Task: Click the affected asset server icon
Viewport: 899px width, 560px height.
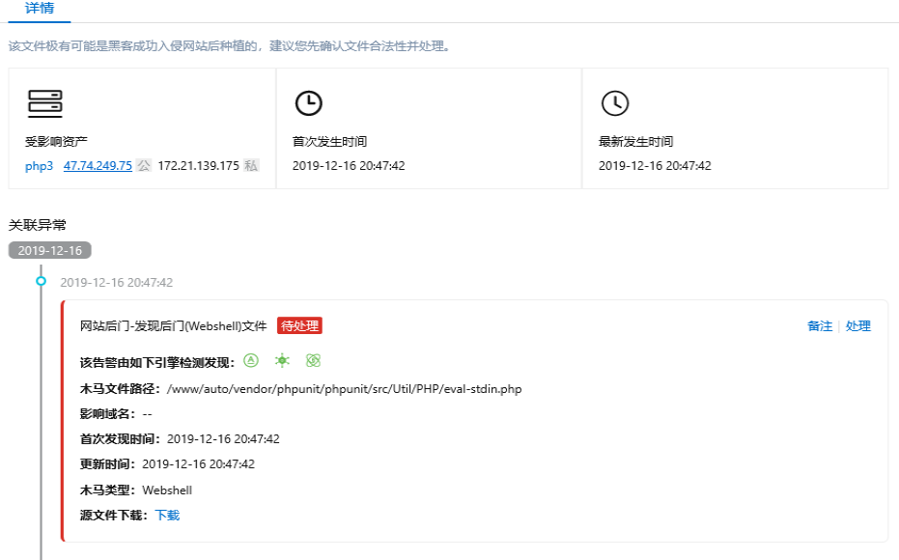Action: pos(44,103)
